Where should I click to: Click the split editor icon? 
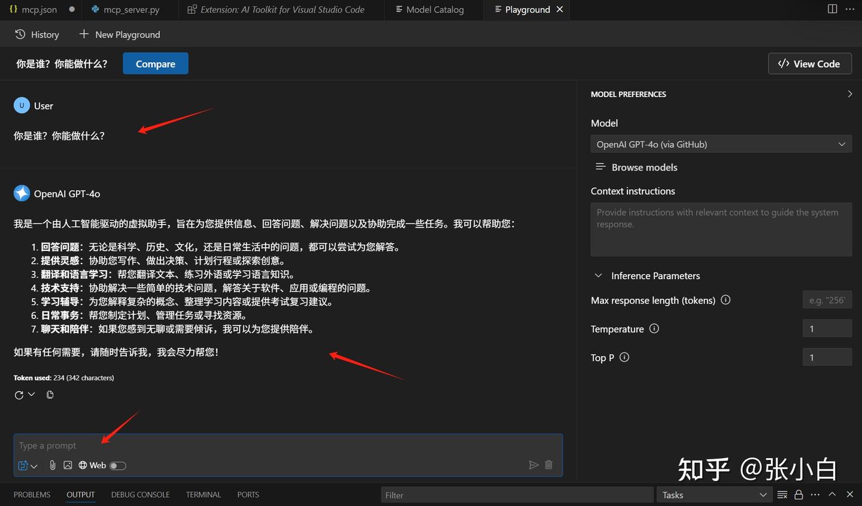coord(832,9)
